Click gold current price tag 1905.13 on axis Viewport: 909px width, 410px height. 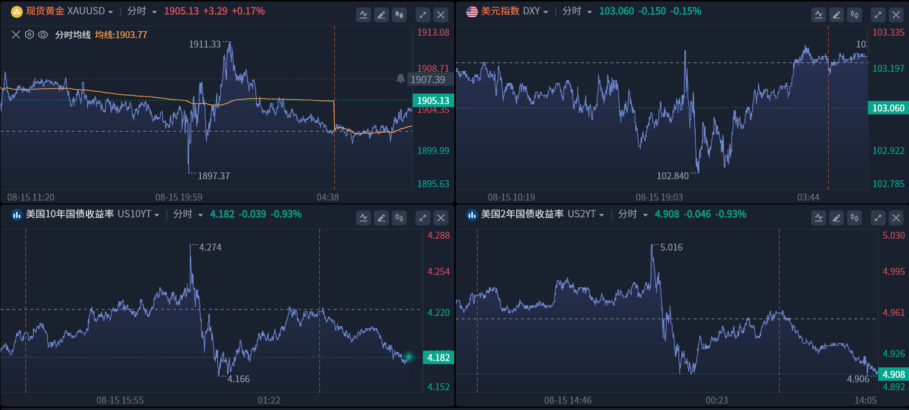pyautogui.click(x=433, y=101)
